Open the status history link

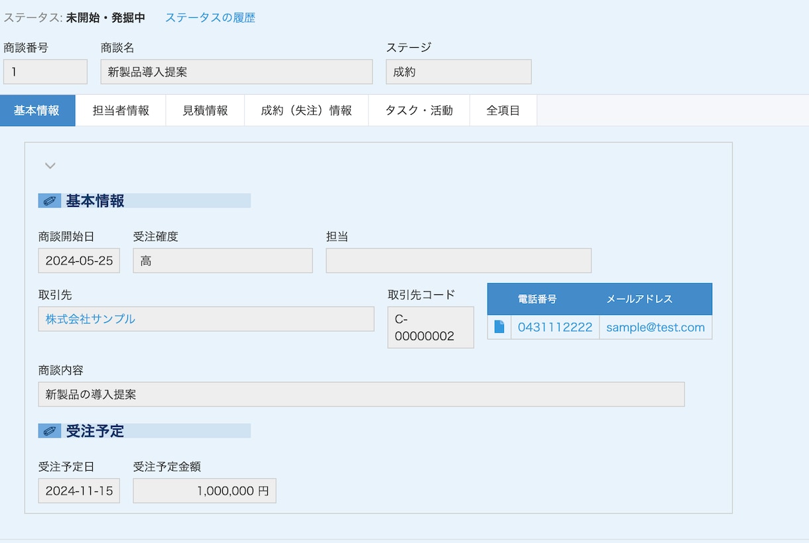tap(210, 18)
